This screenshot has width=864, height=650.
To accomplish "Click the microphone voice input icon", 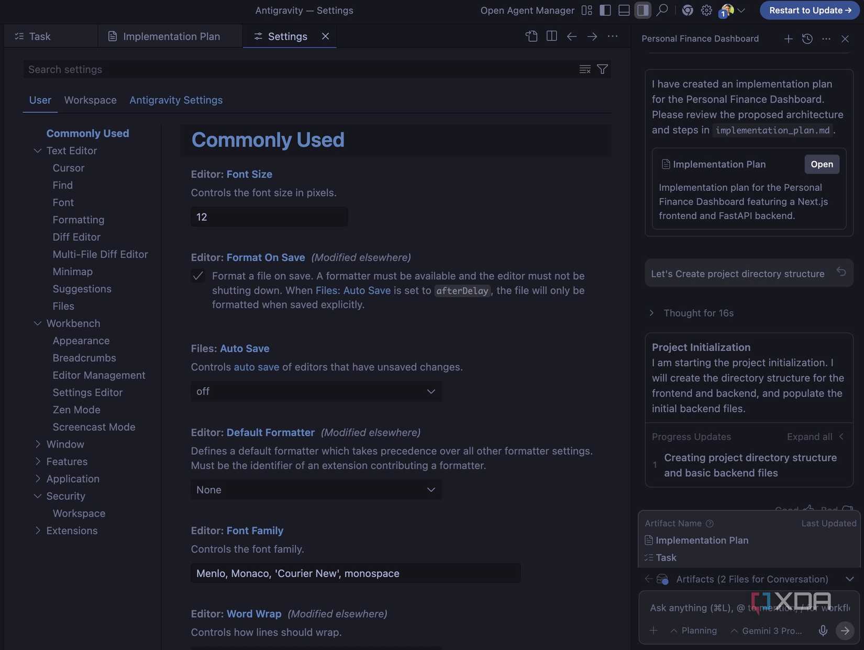I will click(823, 631).
